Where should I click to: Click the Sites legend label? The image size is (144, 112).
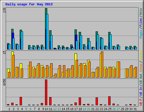141,68
